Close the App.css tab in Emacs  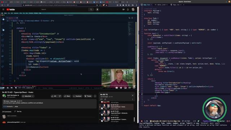[181, 5]
